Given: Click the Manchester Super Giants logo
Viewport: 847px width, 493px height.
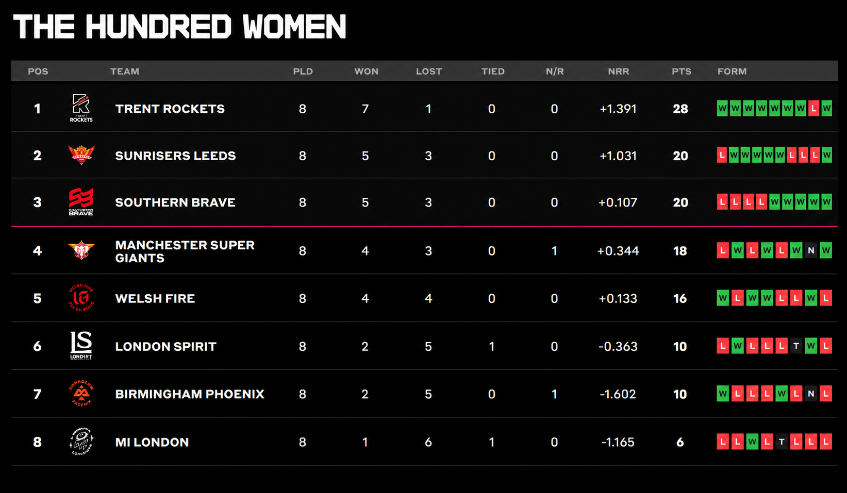Looking at the screenshot, I should click(81, 250).
